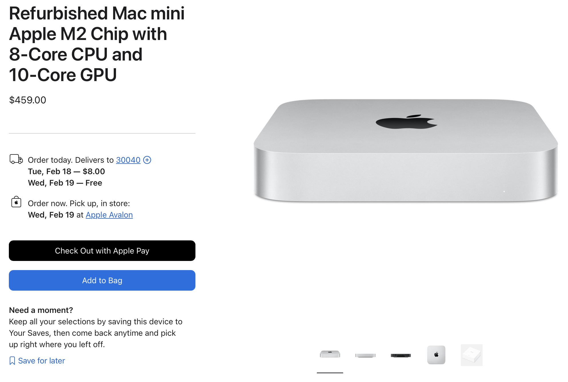Click the large Mac mini product image
The width and height of the screenshot is (568, 382).
(406, 150)
